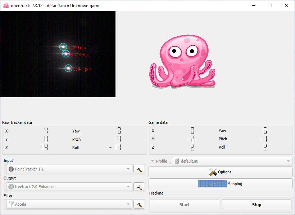The image size is (295, 215).
Task: Expand the Output freetrack 2.0 Enhanced dropdown
Action: click(69, 187)
